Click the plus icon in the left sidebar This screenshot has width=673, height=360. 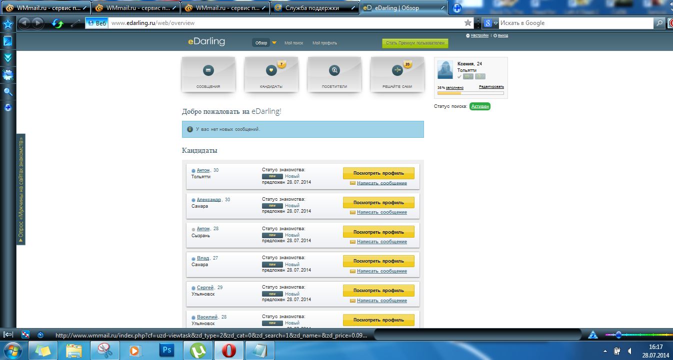pyautogui.click(x=8, y=107)
